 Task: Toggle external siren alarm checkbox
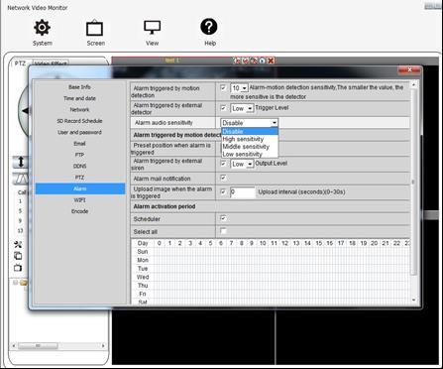pyautogui.click(x=223, y=164)
